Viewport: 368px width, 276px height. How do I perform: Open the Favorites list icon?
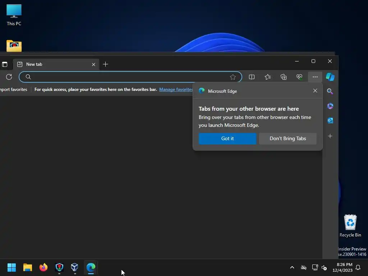point(268,77)
